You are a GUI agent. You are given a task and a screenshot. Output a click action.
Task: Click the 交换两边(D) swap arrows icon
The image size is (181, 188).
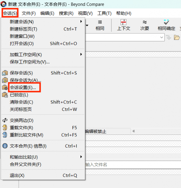pos(5,120)
